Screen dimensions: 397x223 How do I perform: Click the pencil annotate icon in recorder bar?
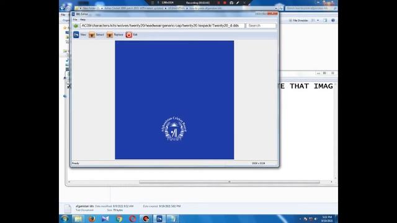point(238,2)
